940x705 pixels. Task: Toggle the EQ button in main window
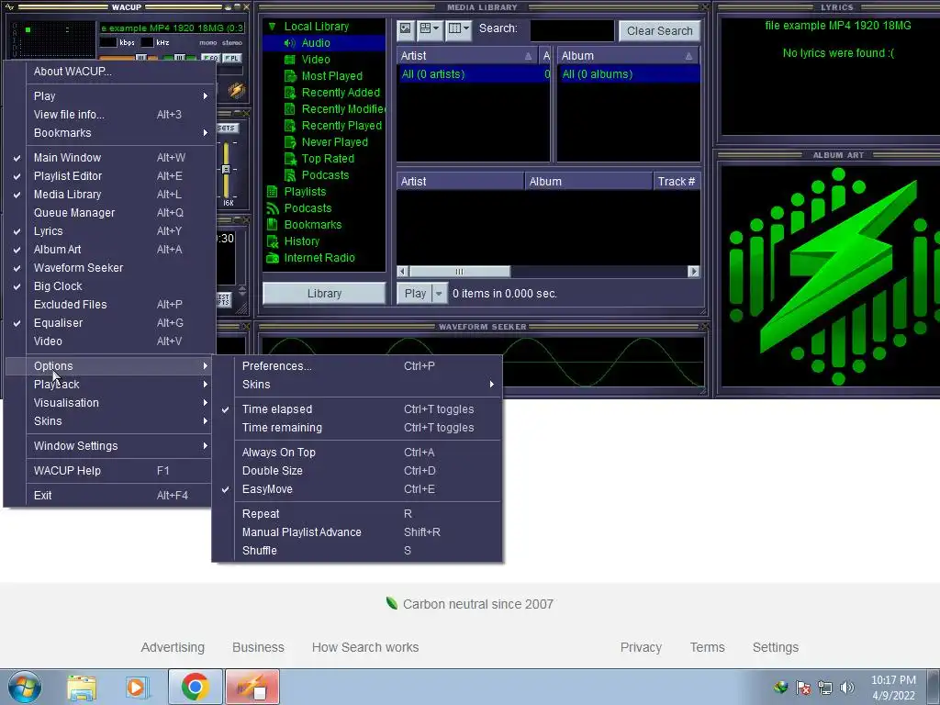tap(210, 58)
